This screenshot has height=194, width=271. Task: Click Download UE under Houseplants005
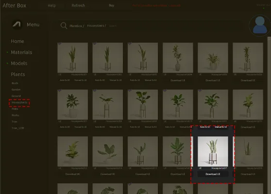213,80
